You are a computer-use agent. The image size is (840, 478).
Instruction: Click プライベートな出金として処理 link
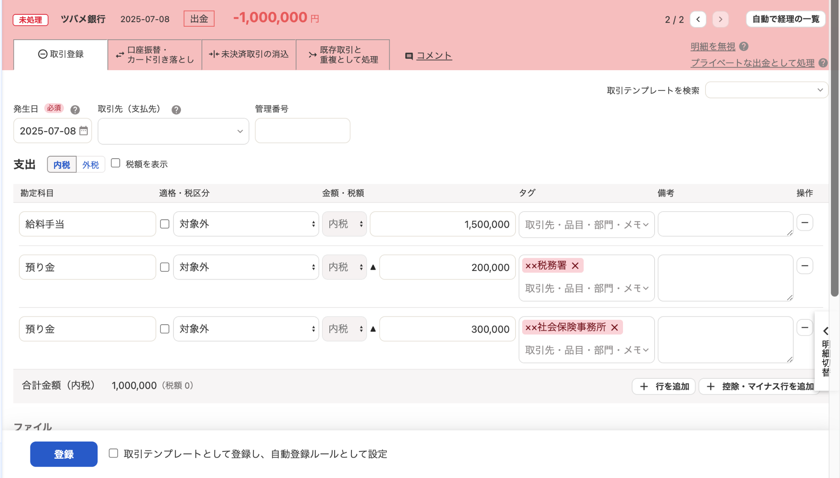tap(752, 63)
